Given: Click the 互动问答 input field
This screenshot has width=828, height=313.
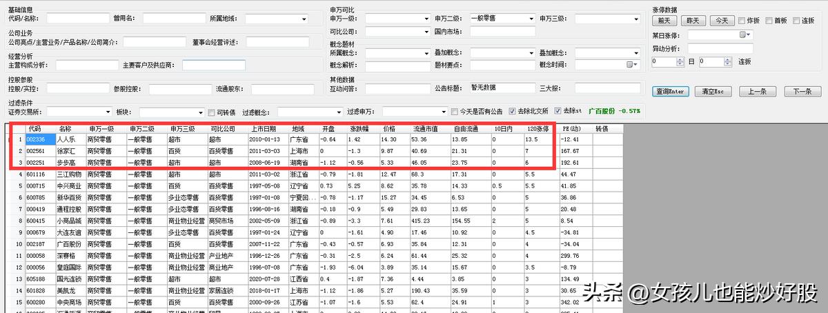Looking at the screenshot, I should (x=397, y=88).
